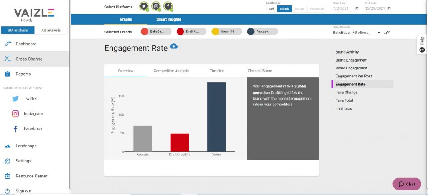Toggle the Facebook platform selection icon
Viewport: 428px width, 195px height.
tap(168, 6)
